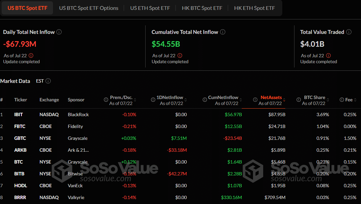Sort table by BTC Share arrows
361x204 pixels.
[328, 100]
